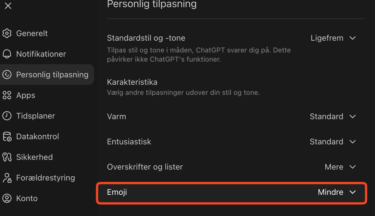Image resolution: width=375 pixels, height=216 pixels.
Task: Click the Datakontrol database icon
Action: 7,136
